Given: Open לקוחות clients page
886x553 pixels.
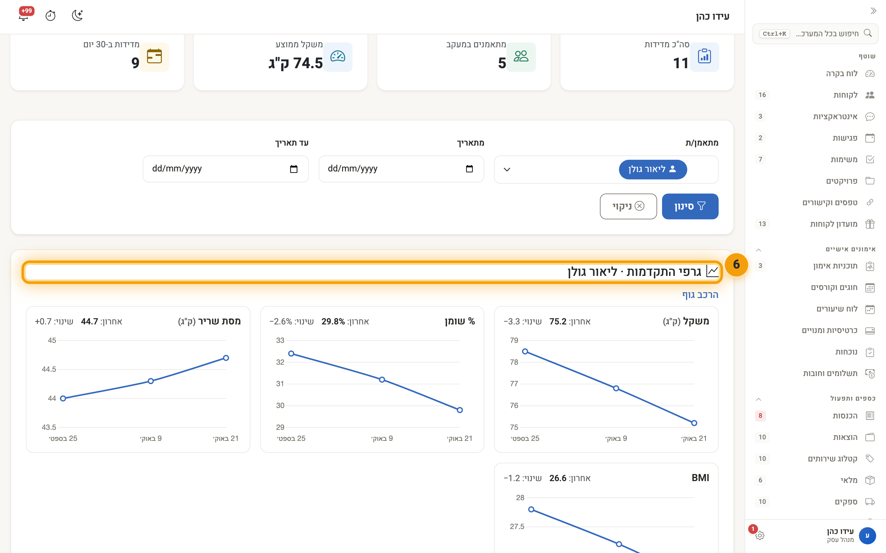Looking at the screenshot, I should pyautogui.click(x=815, y=95).
